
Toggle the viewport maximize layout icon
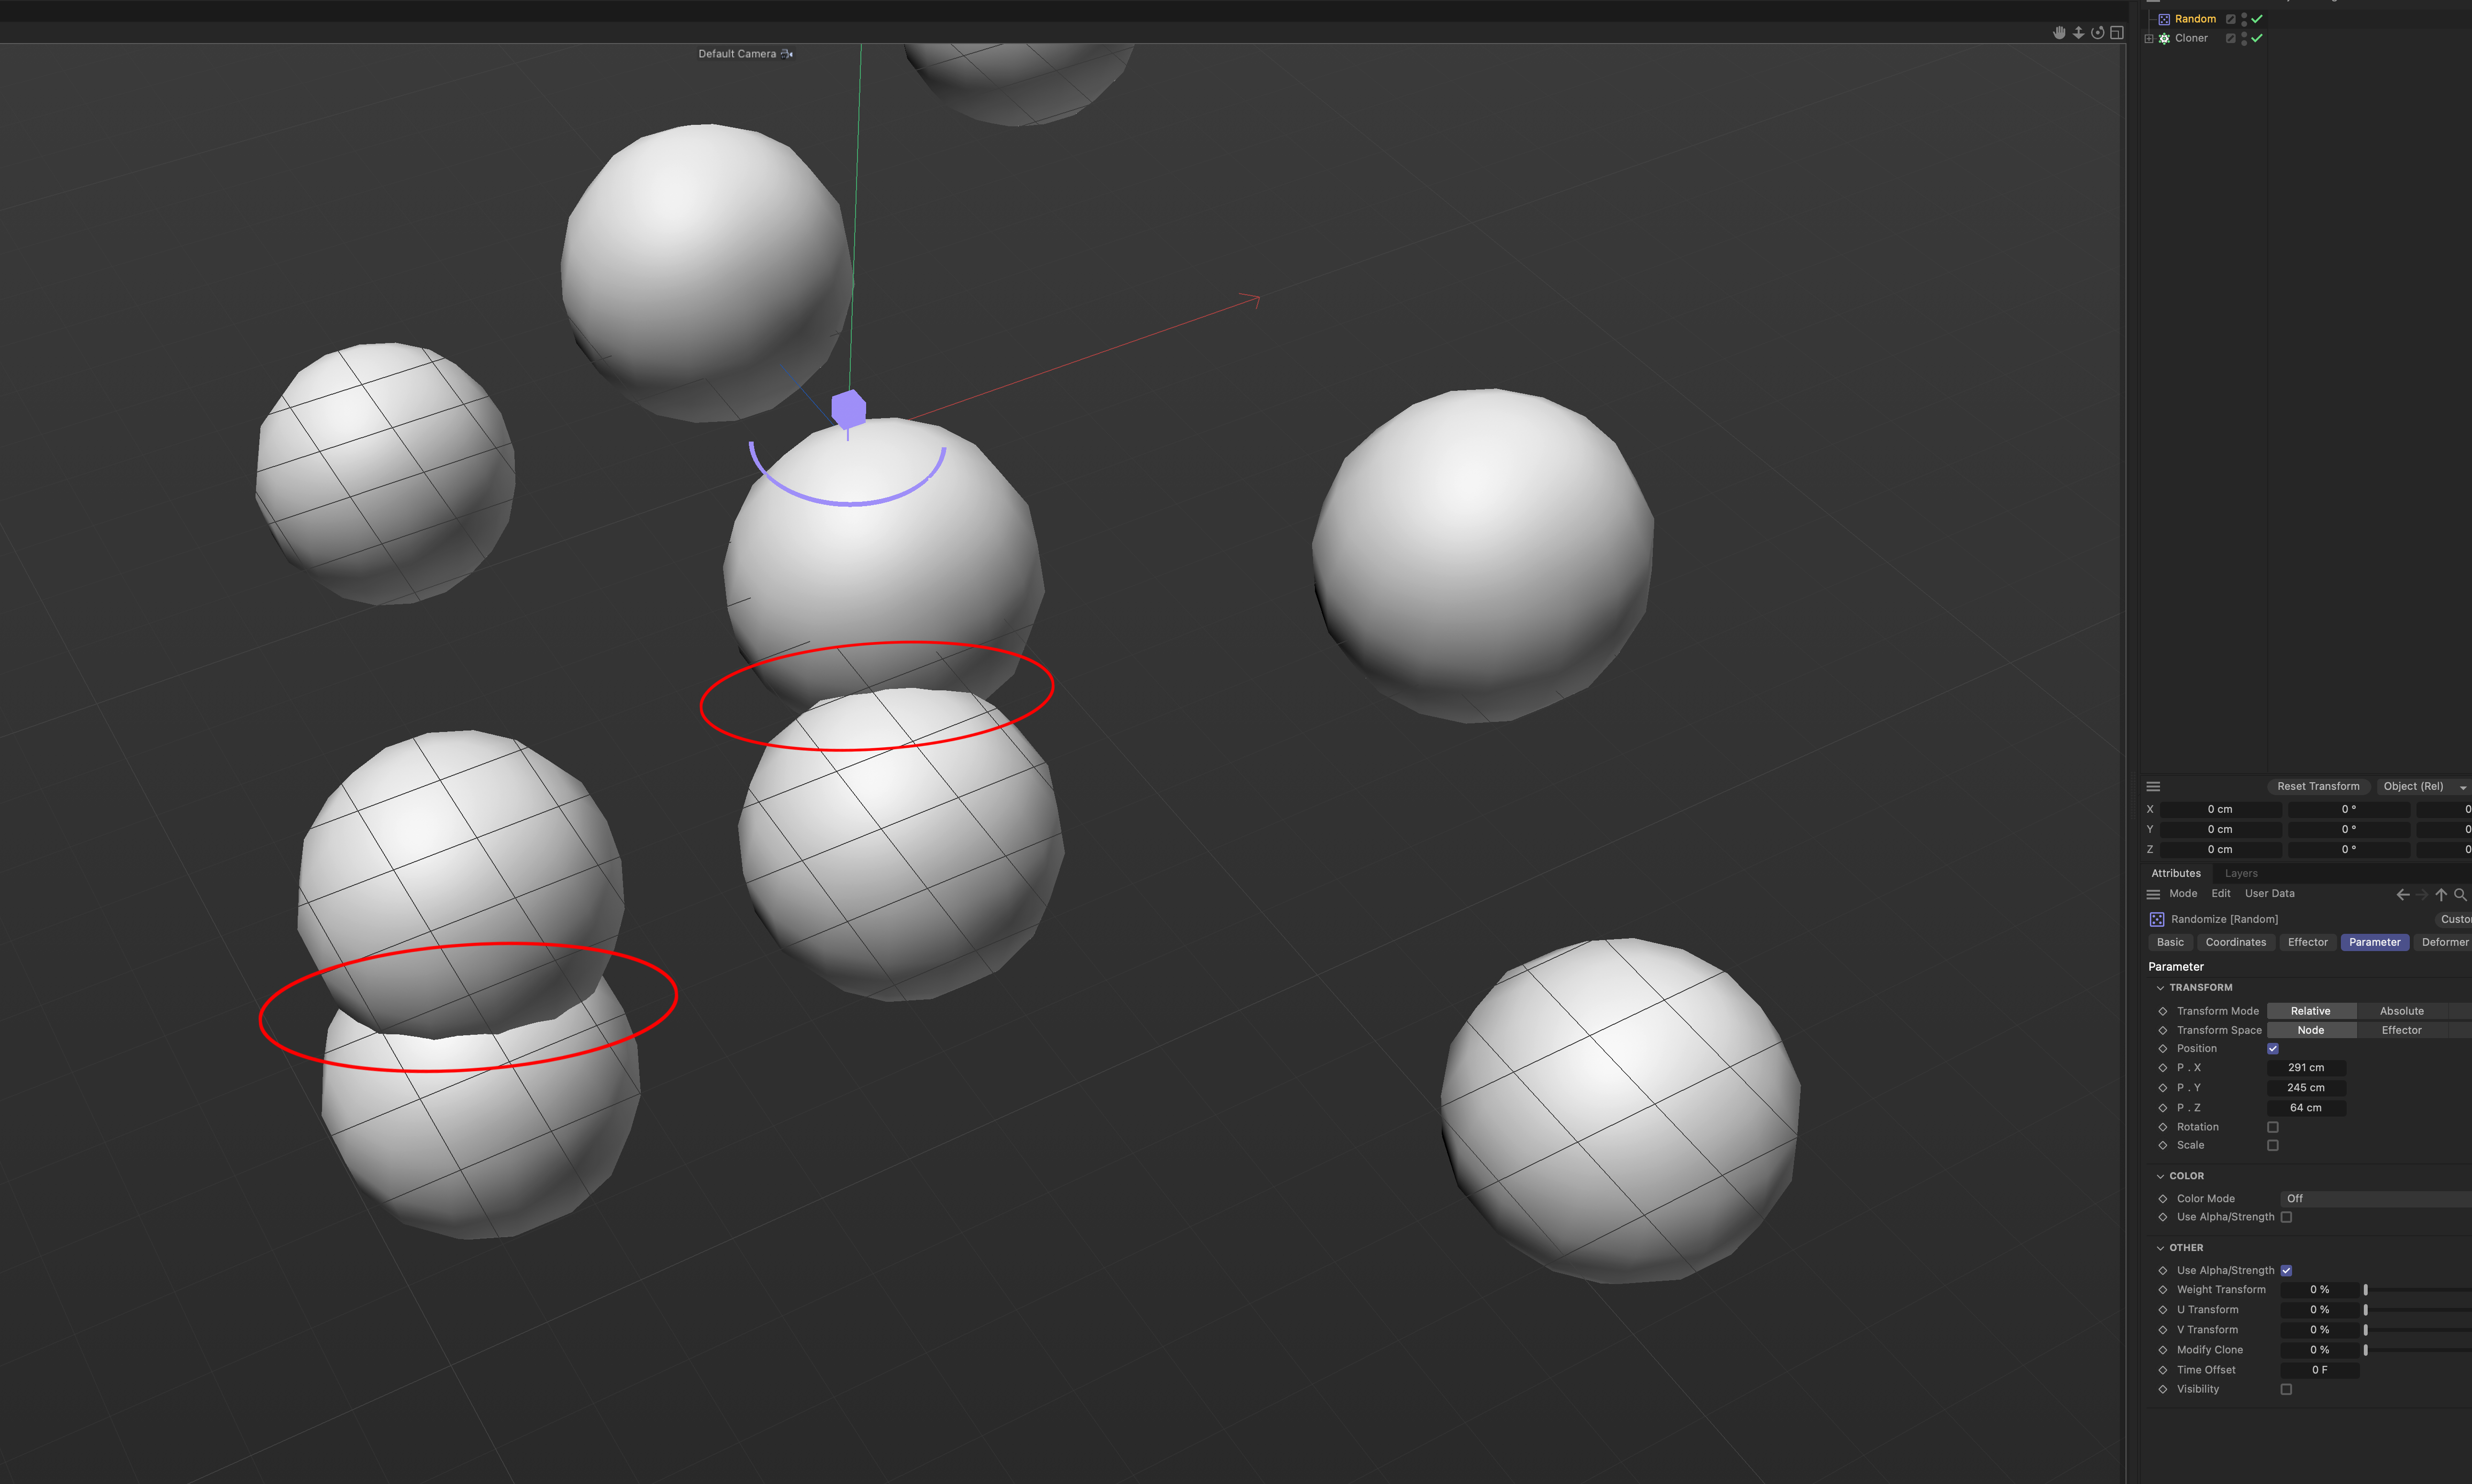tap(2116, 33)
